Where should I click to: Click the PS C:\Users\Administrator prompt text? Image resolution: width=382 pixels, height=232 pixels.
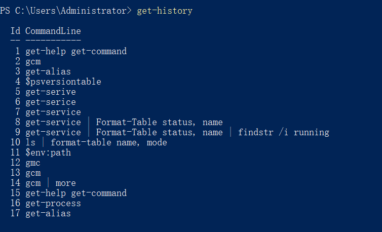tap(65, 11)
